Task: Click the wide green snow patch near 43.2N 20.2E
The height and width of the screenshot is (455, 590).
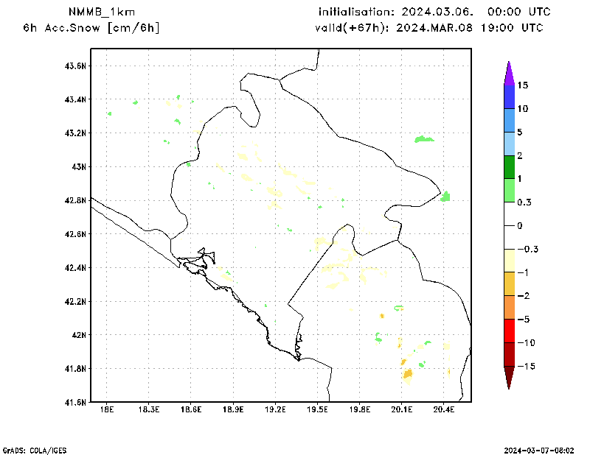Action: 424,139
